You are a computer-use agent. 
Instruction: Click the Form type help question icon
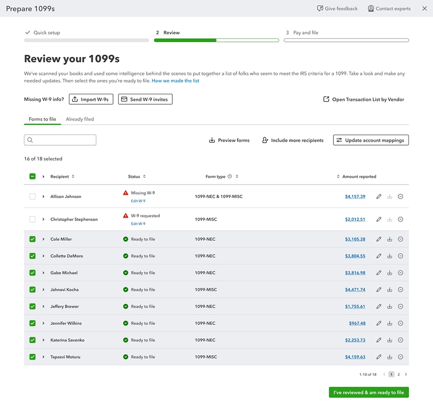point(230,177)
